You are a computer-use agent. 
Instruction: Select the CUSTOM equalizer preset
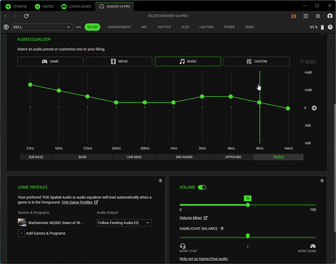(x=257, y=62)
